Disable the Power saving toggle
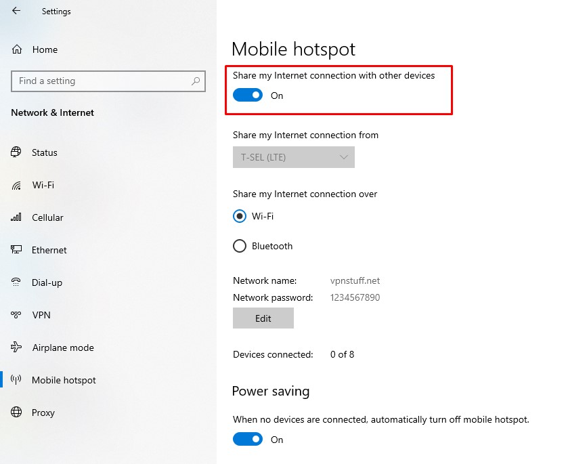The width and height of the screenshot is (566, 464). click(248, 439)
